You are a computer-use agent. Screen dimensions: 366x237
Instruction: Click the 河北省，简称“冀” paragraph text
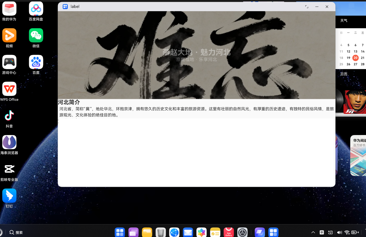tap(197, 112)
